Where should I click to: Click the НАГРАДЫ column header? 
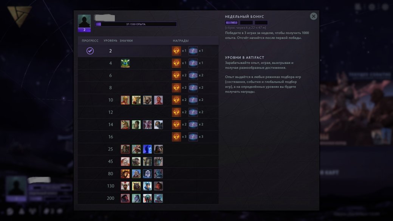181,40
